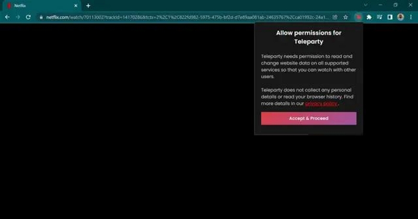
Task: Open the Chrome three-dot menu
Action: pyautogui.click(x=411, y=17)
